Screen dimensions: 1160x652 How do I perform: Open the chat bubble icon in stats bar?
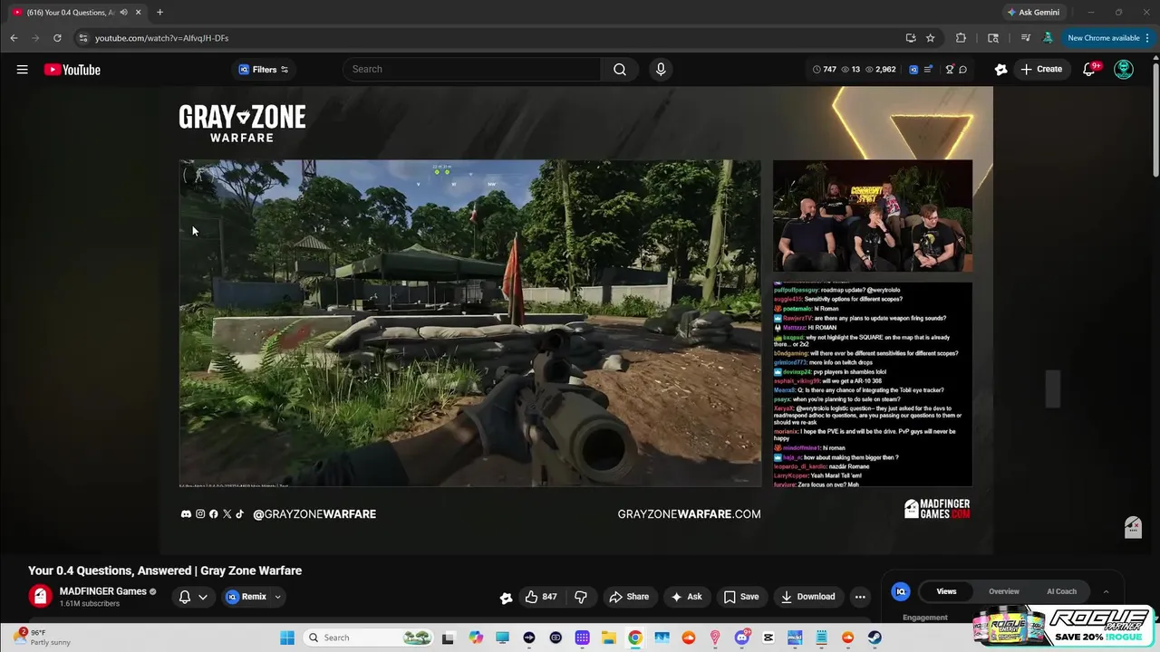point(962,69)
